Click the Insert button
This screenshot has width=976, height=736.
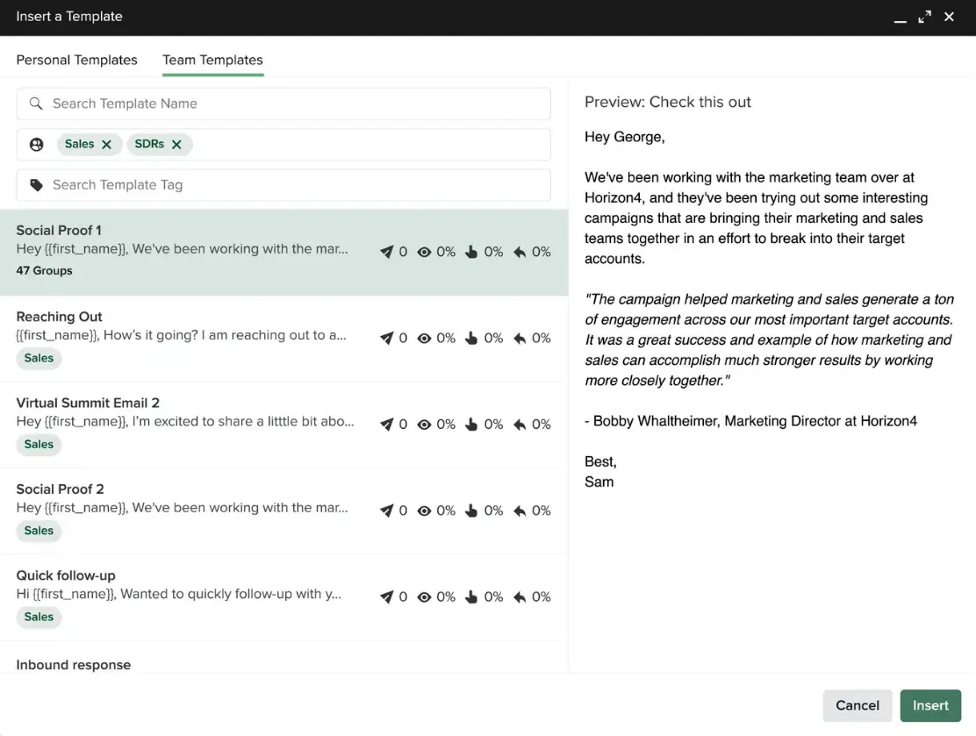click(x=930, y=705)
